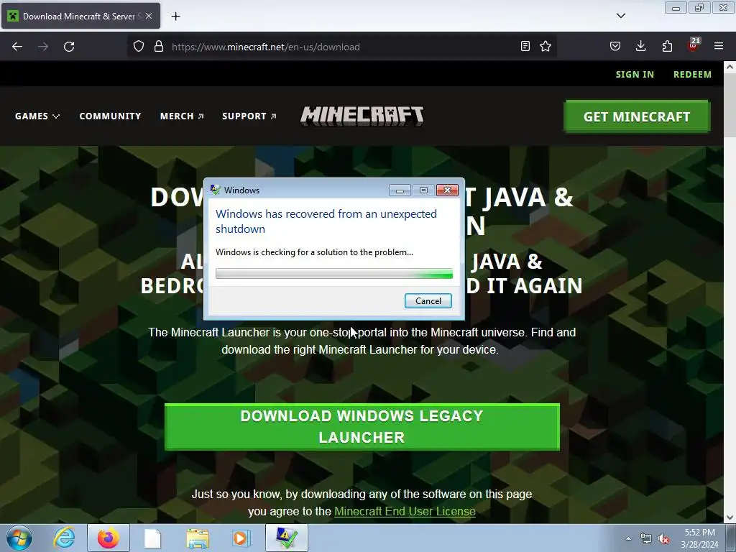Select the Download Minecraft & Server browser tab
This screenshot has height=552, width=736.
pos(80,16)
